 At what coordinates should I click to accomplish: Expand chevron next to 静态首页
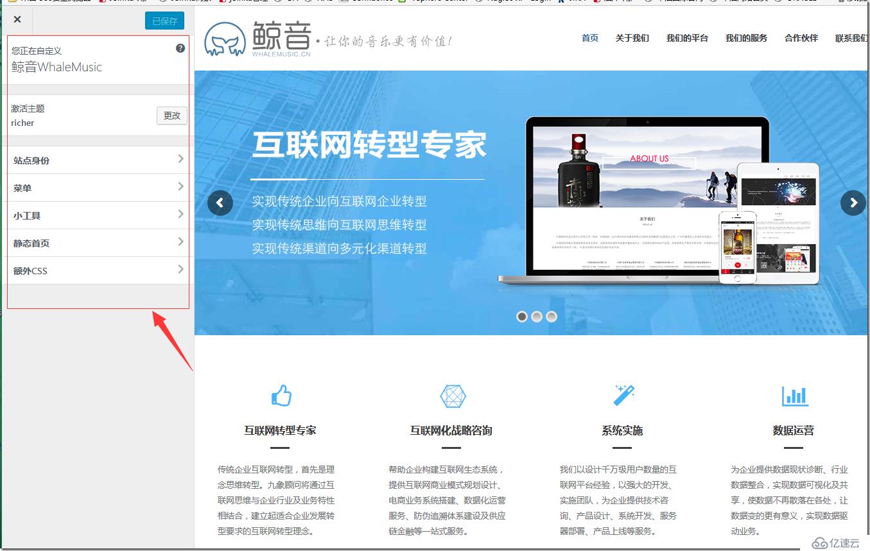pyautogui.click(x=180, y=242)
